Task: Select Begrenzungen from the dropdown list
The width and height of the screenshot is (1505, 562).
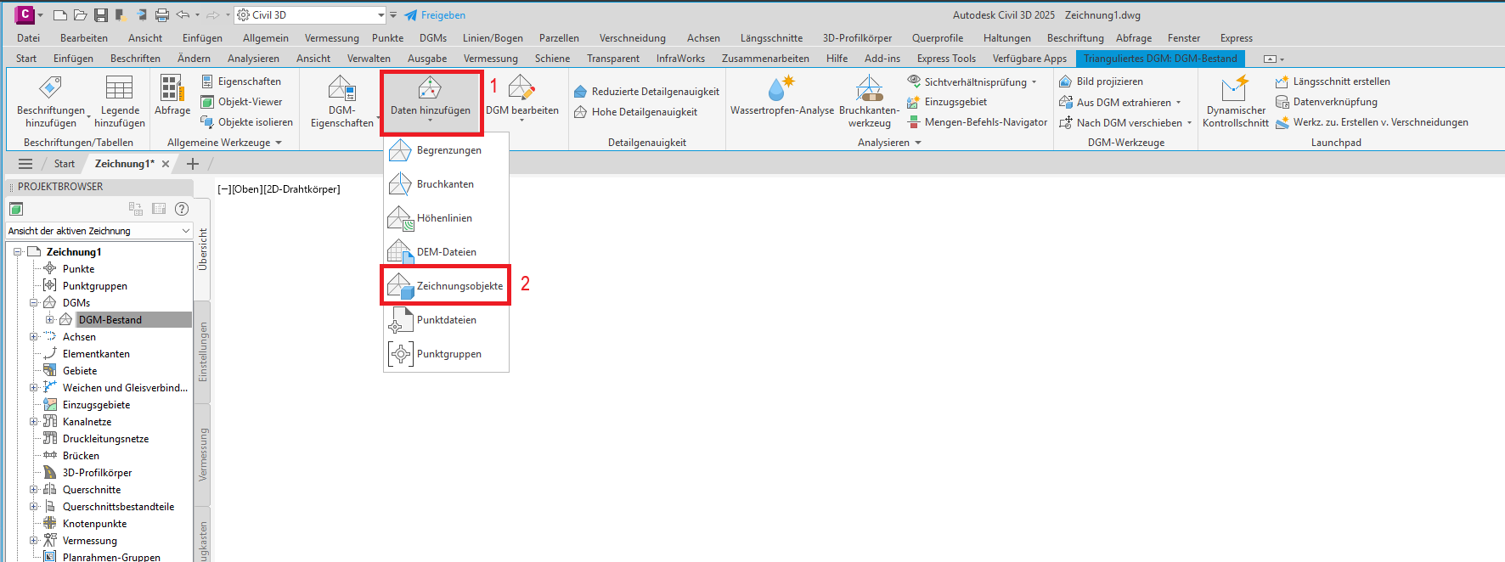Action: click(446, 150)
